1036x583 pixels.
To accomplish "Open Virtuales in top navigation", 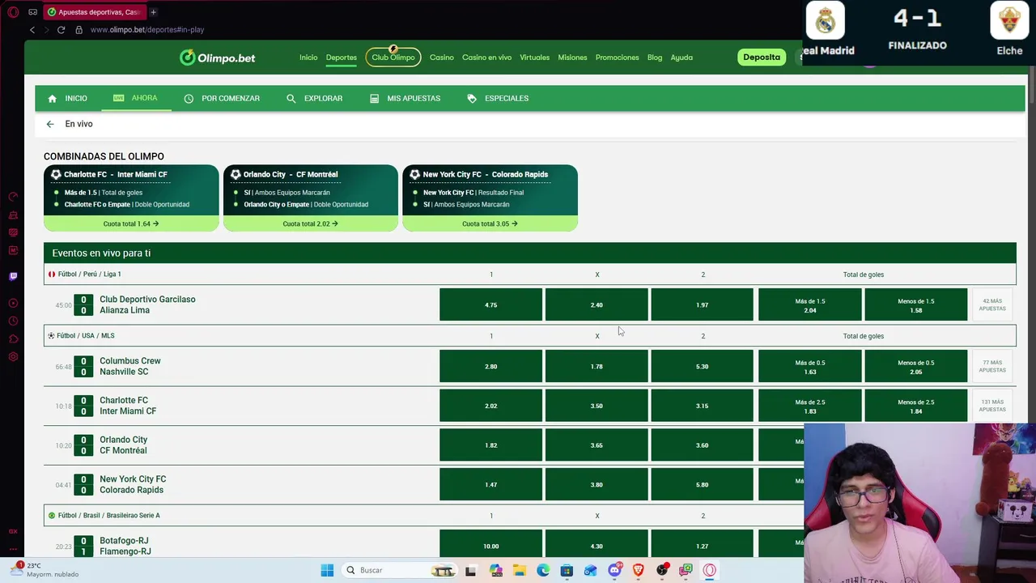I will tap(534, 57).
